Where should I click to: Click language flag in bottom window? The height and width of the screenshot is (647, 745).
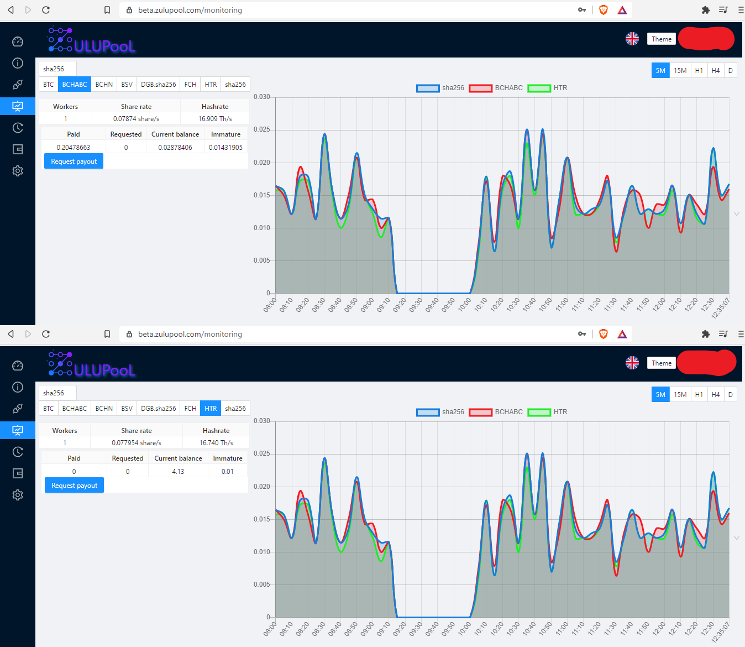pos(632,363)
